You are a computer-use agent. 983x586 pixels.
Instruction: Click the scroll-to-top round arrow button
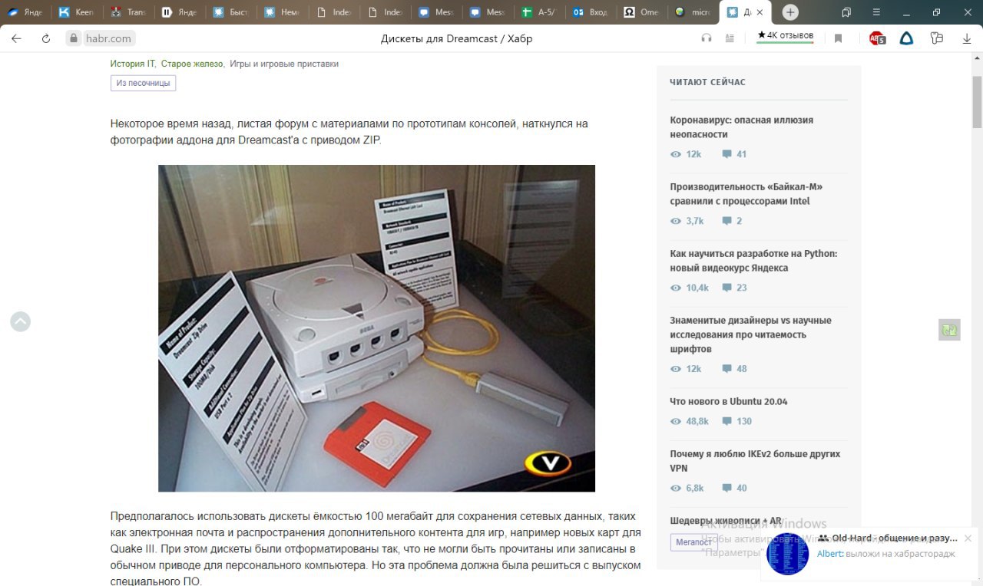(20, 322)
